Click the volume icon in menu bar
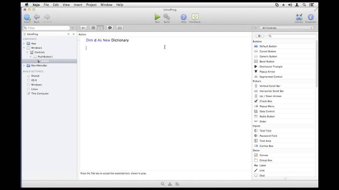The image size is (339, 190). click(290, 5)
